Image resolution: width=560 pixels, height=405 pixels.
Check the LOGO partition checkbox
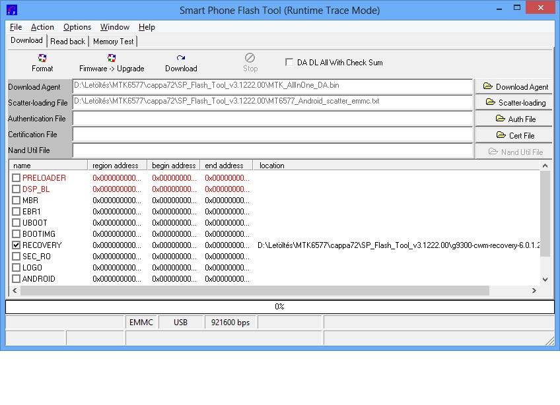[16, 268]
